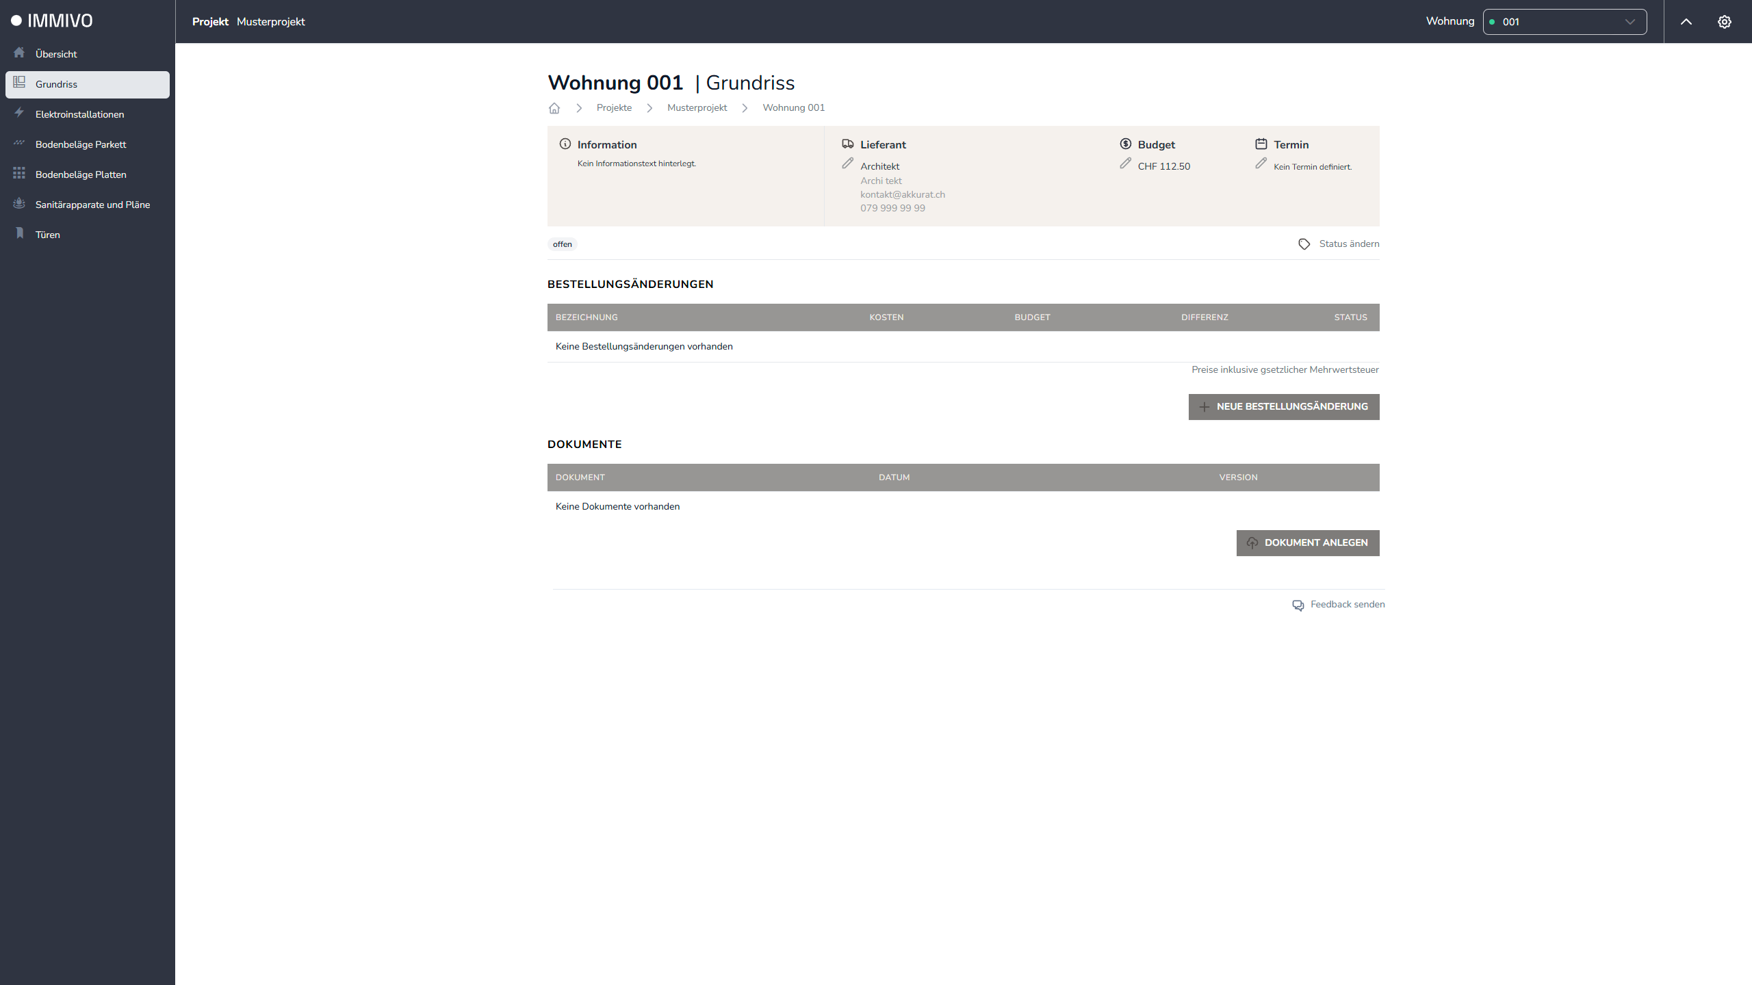This screenshot has width=1752, height=985.
Task: Click the IMMIVO logo
Action: click(52, 21)
